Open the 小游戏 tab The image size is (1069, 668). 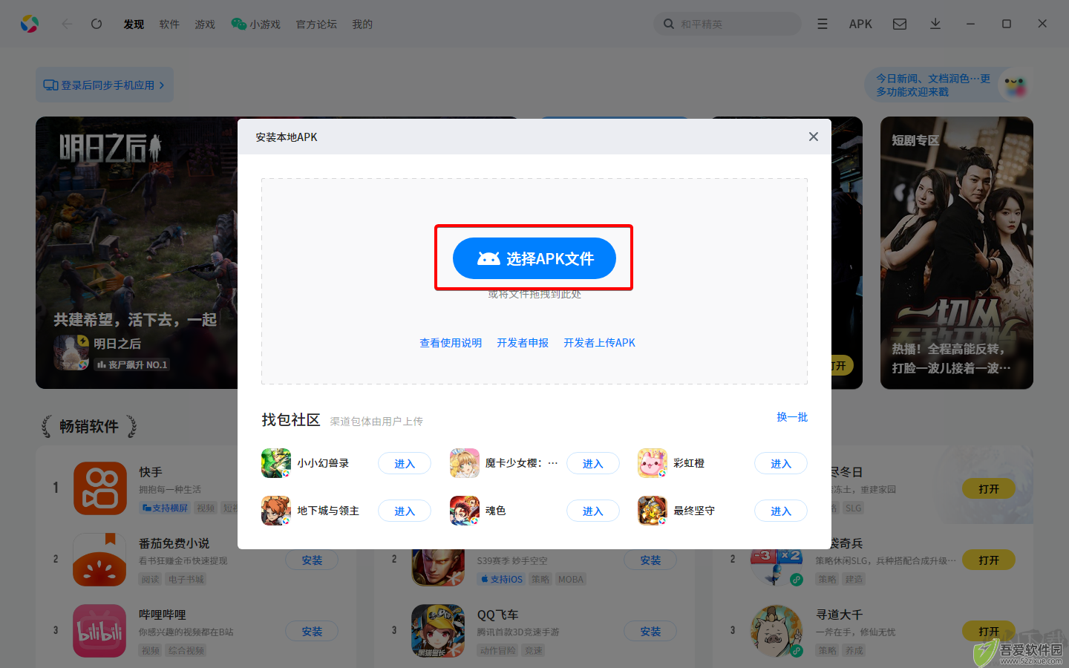pos(255,24)
